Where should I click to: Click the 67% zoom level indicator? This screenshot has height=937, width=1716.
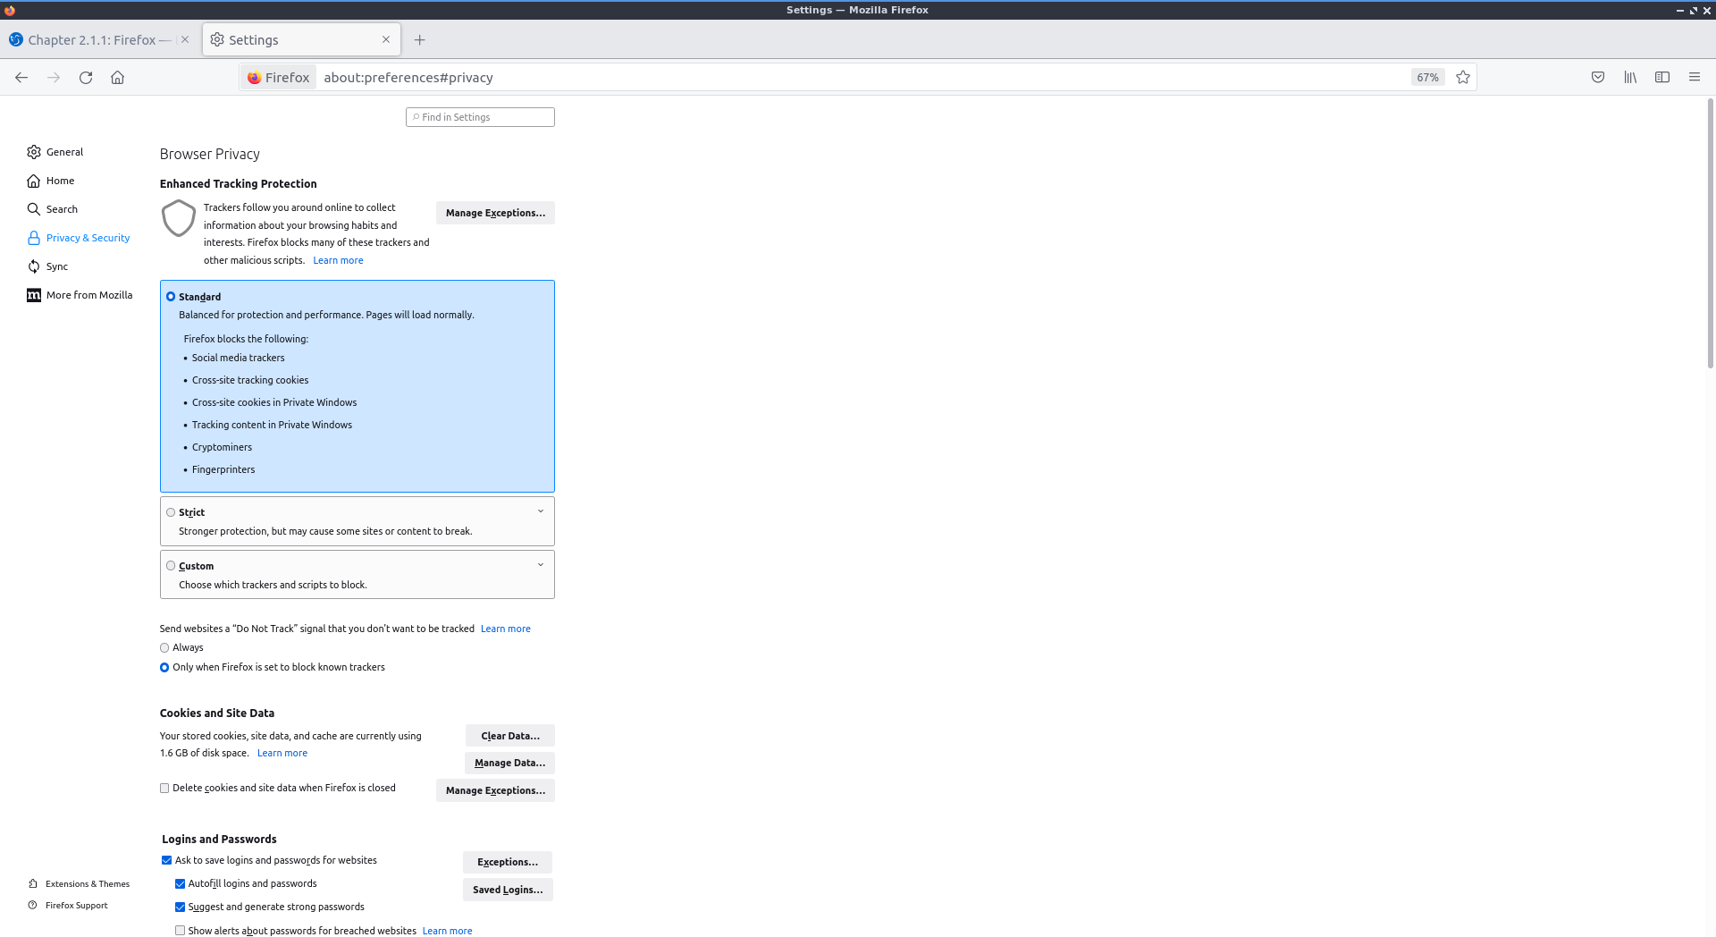(x=1427, y=78)
